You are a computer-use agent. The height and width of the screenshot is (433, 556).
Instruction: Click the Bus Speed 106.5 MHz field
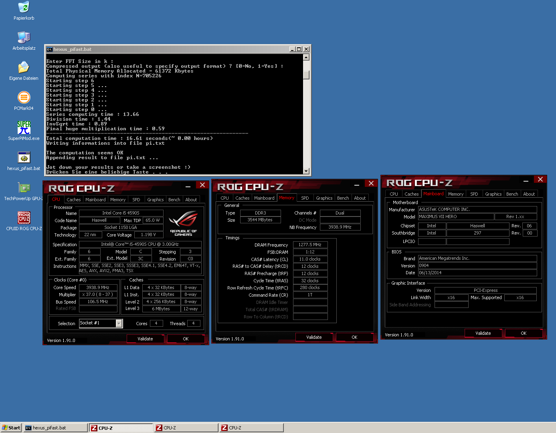pos(98,301)
